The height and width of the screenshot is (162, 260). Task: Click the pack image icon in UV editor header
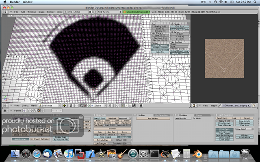point(253,105)
